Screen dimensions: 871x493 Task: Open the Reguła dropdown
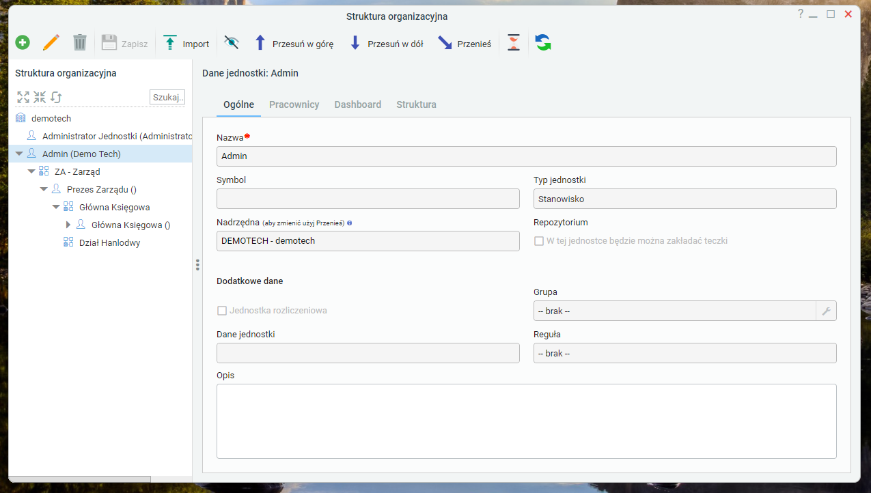(x=685, y=353)
